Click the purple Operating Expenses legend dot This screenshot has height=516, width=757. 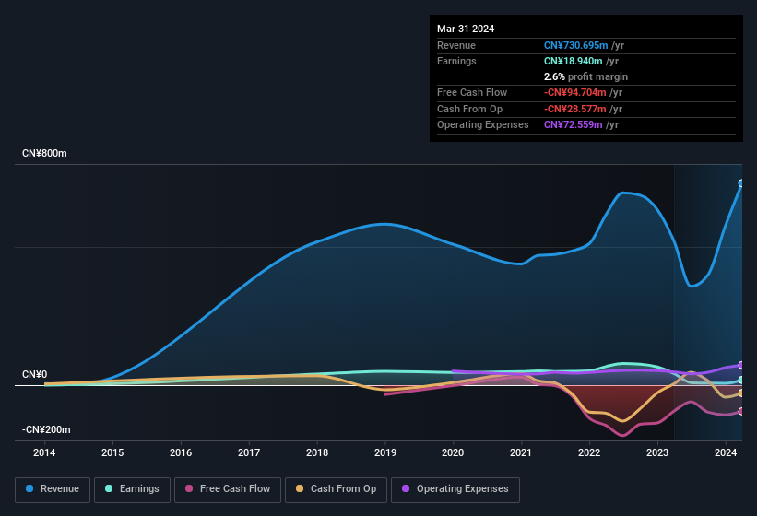[x=406, y=488]
